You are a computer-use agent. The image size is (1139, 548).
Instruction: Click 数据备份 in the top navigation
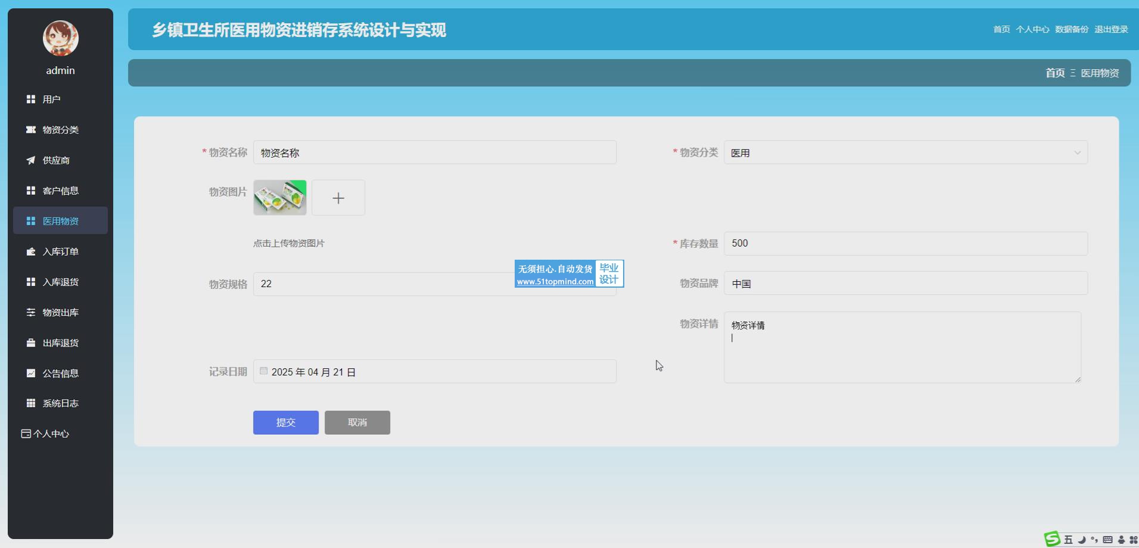pos(1071,29)
